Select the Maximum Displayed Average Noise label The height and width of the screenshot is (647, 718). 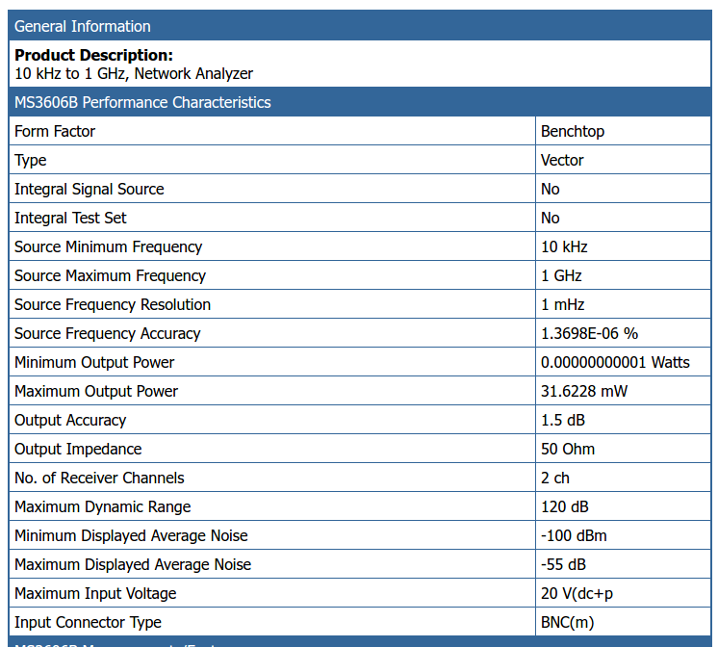(x=133, y=564)
